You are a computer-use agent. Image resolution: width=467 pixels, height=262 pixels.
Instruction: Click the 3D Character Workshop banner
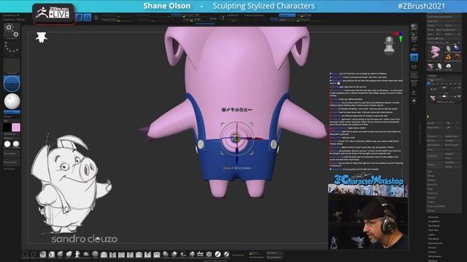(x=368, y=180)
